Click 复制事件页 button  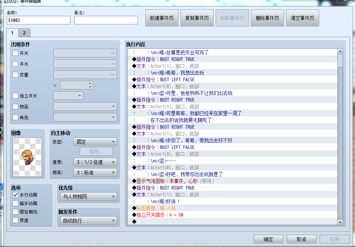point(197,18)
